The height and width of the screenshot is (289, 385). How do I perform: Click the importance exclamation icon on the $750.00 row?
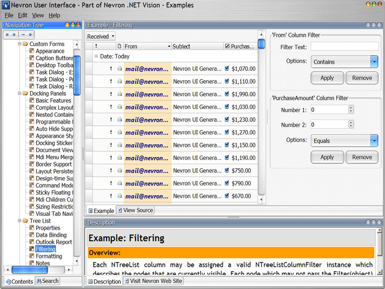111,171
